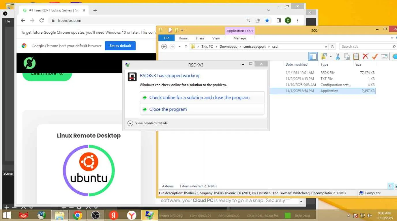The width and height of the screenshot is (397, 221).
Task: Open the Customize Quick Access Toolbar dropdown
Action: coord(182,30)
